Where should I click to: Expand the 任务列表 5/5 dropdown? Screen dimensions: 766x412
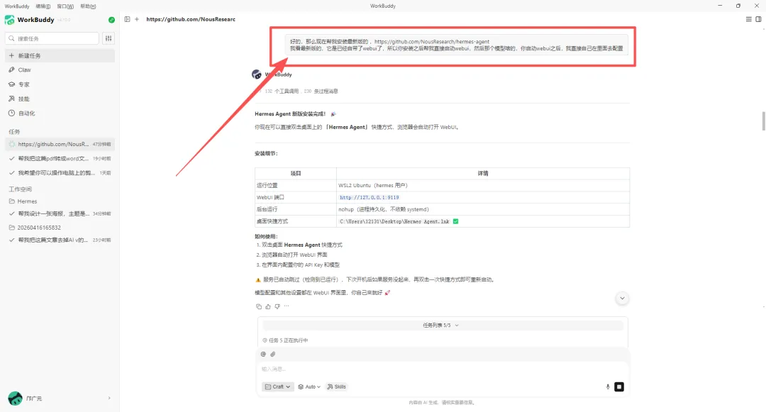point(443,325)
